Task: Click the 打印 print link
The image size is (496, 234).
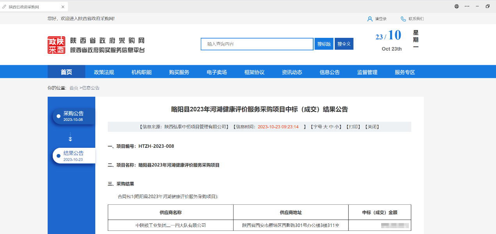Action: tap(354, 127)
